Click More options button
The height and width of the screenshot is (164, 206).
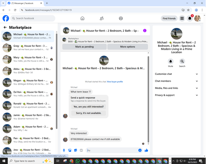128,47
